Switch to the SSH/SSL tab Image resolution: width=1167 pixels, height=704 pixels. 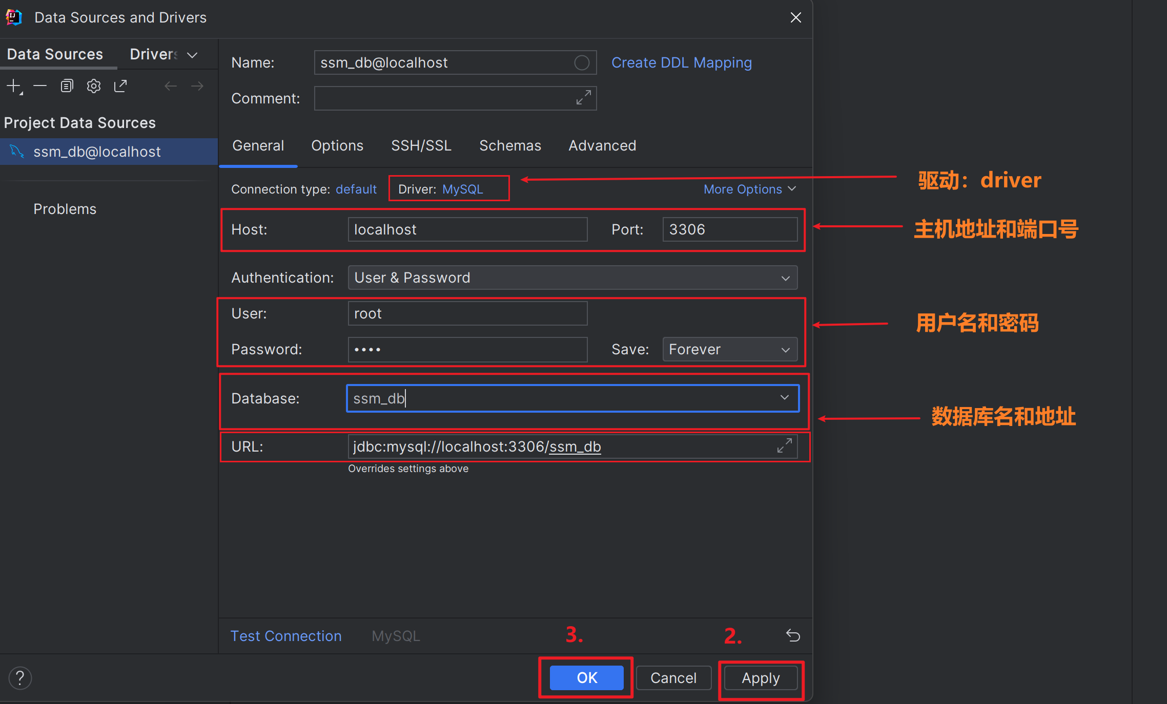pos(421,146)
